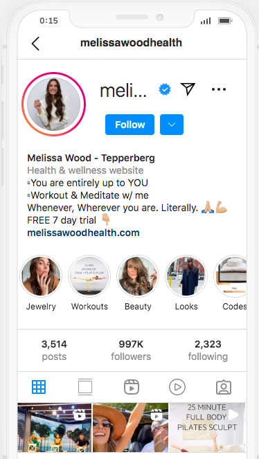259x459 pixels.
Task: Click the blue Follow button
Action: pos(129,125)
